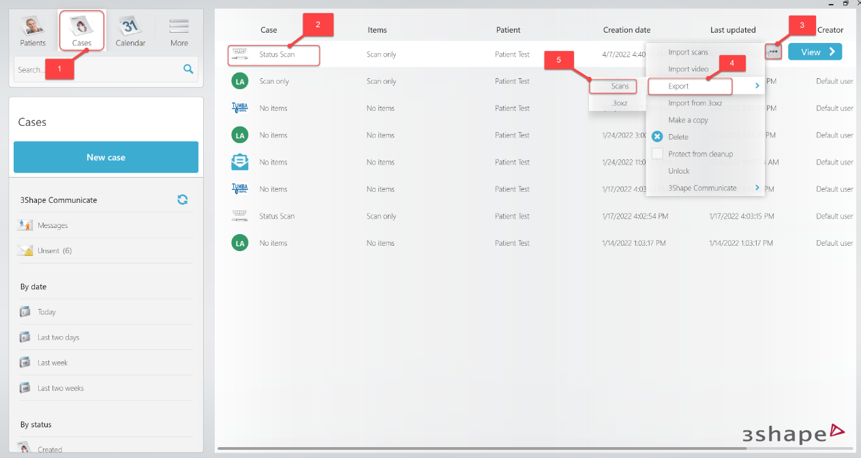Click the three-dots case options icon
Screen dimensions: 861x458
pos(772,51)
